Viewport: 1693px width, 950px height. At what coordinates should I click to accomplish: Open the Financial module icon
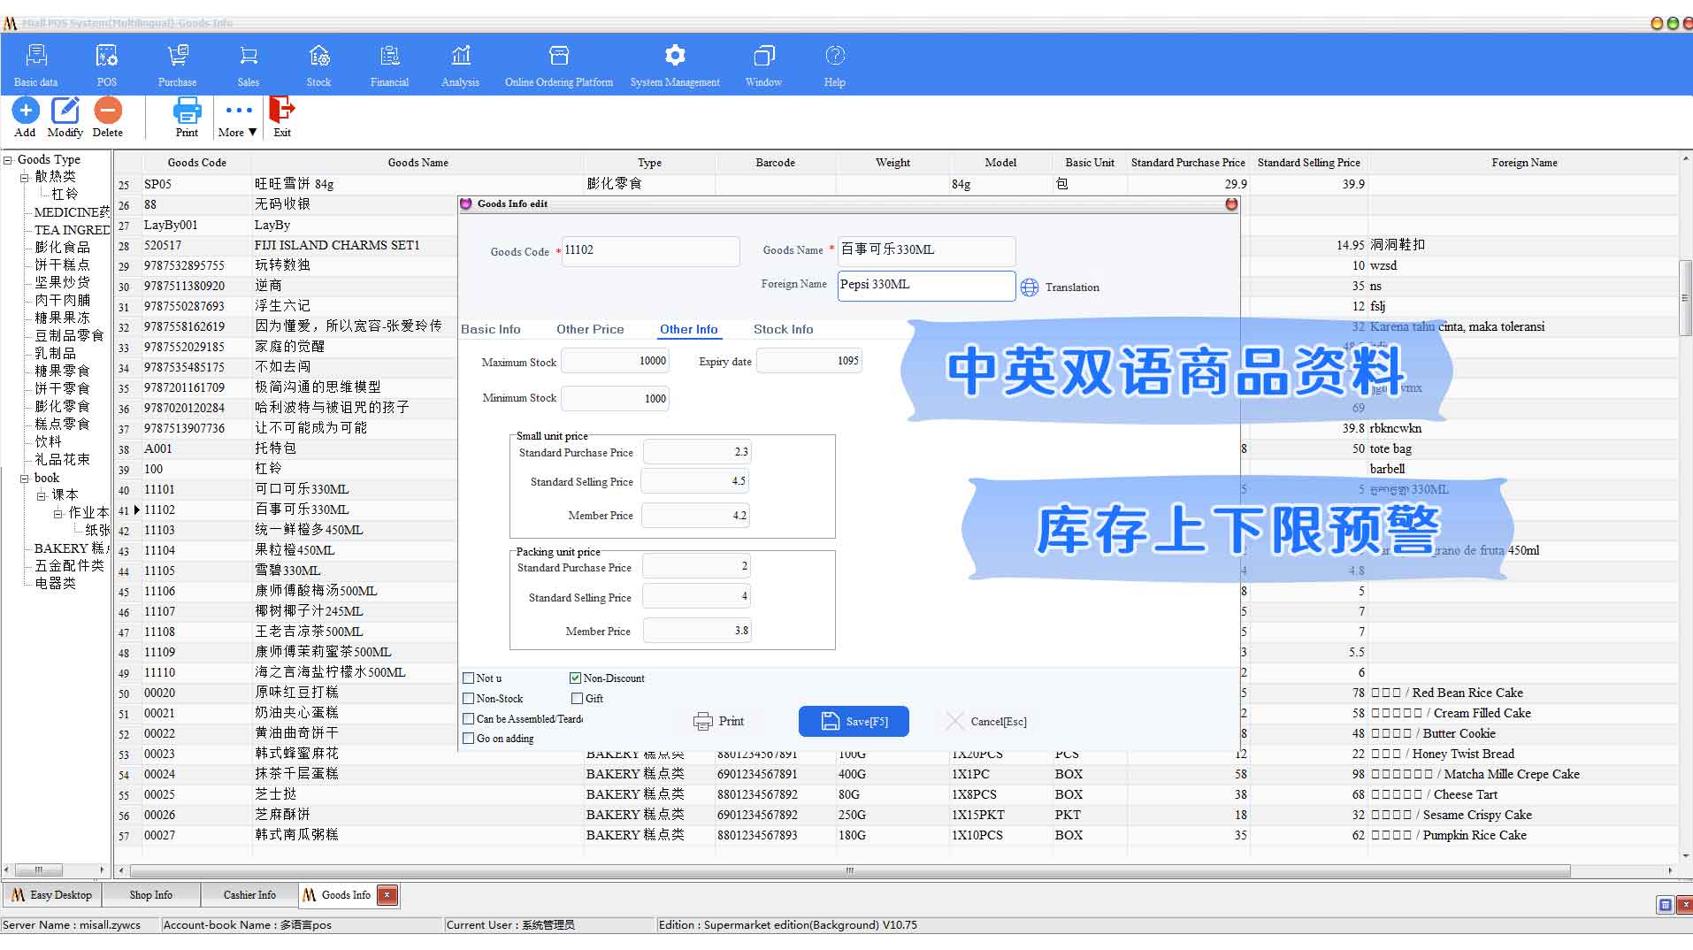click(x=390, y=57)
